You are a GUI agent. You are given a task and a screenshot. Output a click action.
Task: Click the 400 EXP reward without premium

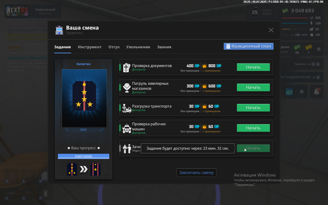point(193,66)
